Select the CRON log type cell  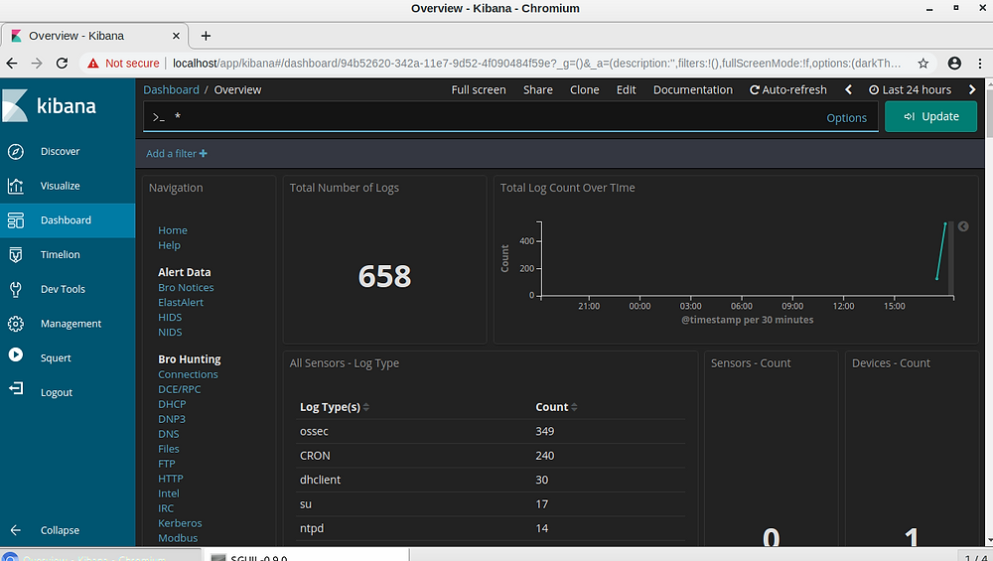coord(315,456)
